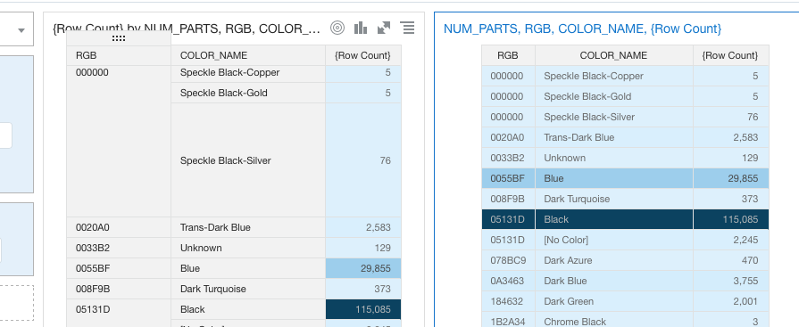Click the dotted drag handle above RGB column
Image resolution: width=799 pixels, height=327 pixels.
[x=118, y=38]
